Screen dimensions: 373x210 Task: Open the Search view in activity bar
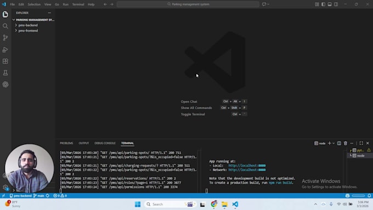tap(5, 26)
